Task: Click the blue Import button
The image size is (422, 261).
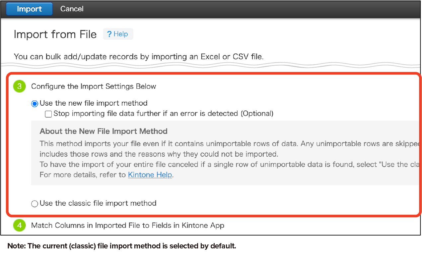Action: pyautogui.click(x=29, y=9)
